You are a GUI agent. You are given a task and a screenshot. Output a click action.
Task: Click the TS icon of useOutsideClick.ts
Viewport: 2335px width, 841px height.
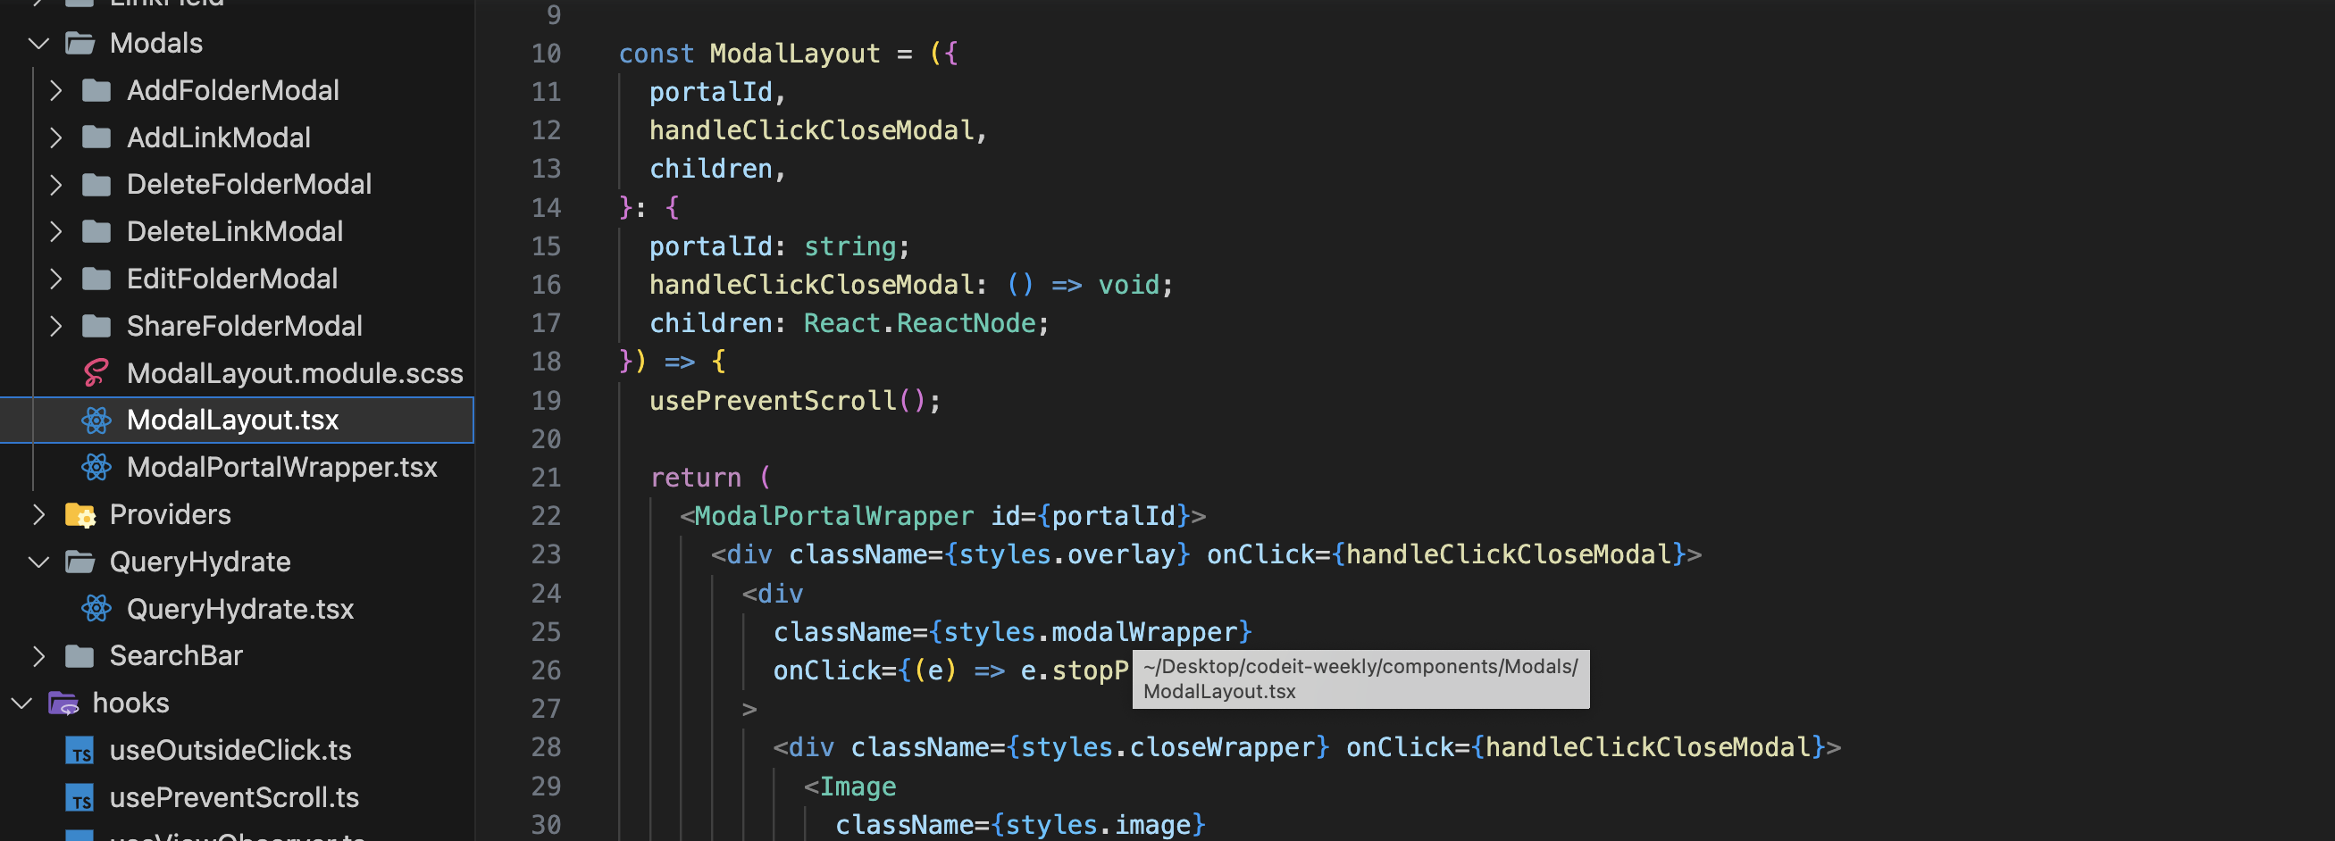coord(80,750)
